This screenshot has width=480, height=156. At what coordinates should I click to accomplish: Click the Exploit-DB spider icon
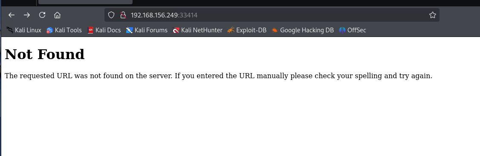231,30
